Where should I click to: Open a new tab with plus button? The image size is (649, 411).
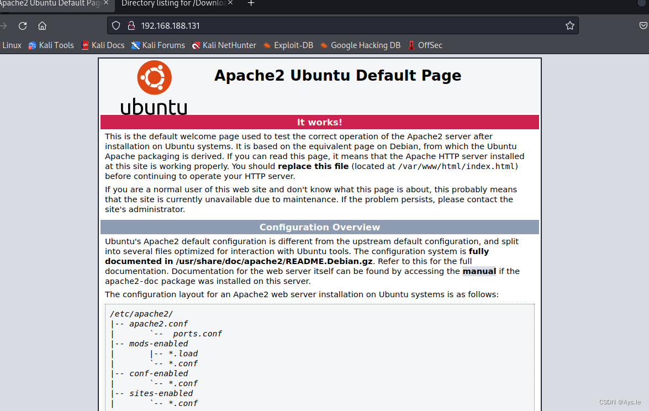point(251,3)
